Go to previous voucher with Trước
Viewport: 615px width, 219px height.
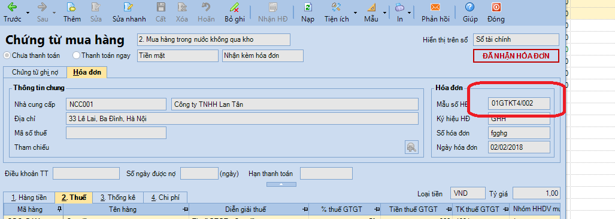(12, 12)
